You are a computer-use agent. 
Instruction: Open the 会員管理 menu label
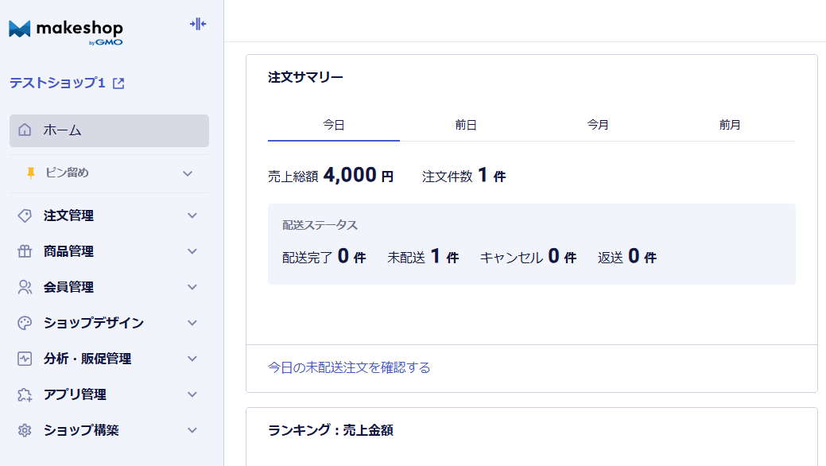click(68, 287)
